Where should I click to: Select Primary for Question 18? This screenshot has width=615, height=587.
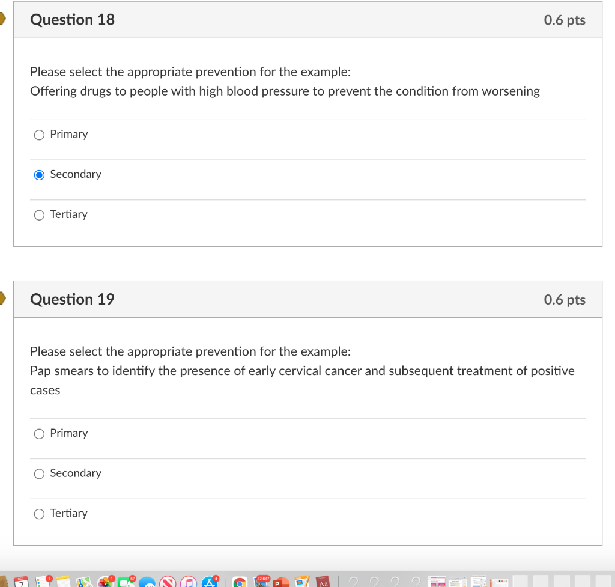tap(38, 135)
